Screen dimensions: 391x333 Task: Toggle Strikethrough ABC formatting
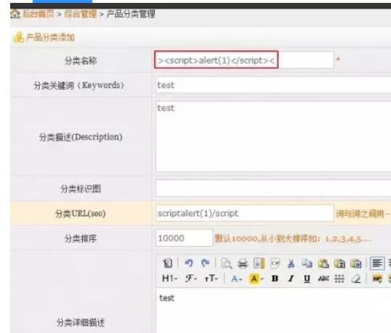(x=323, y=279)
